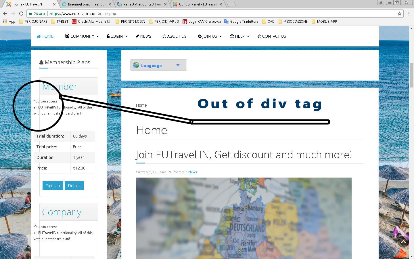Screen dimensions: 414x259
Task: Open the ABOUT US menu item
Action: [175, 36]
